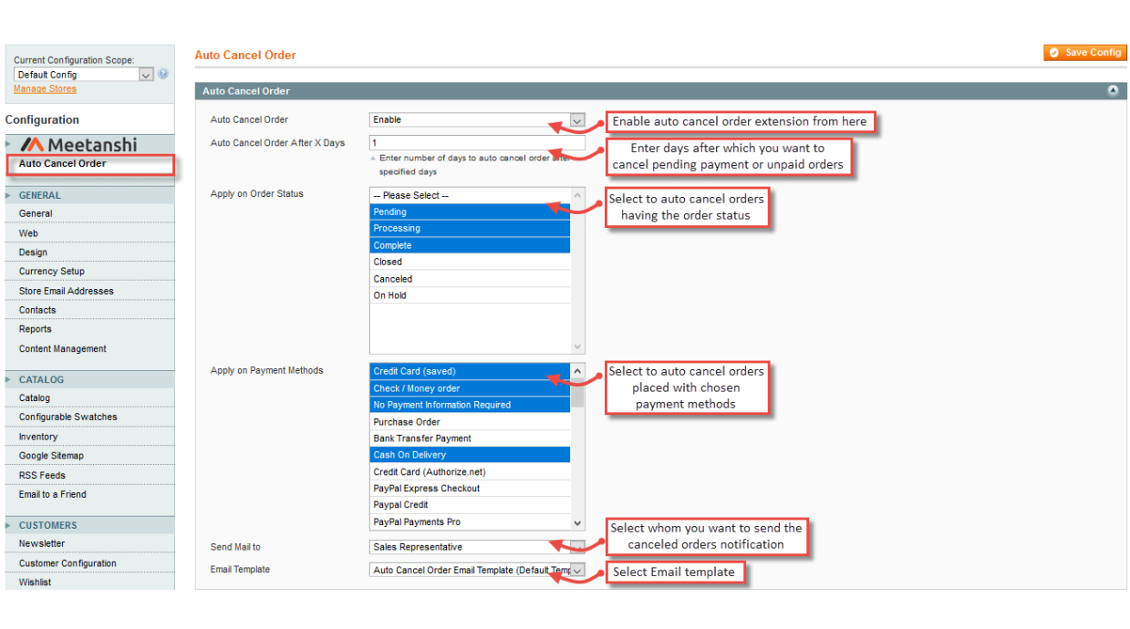Open RSS Feeds section
This screenshot has height=629, width=1130.
pos(42,476)
